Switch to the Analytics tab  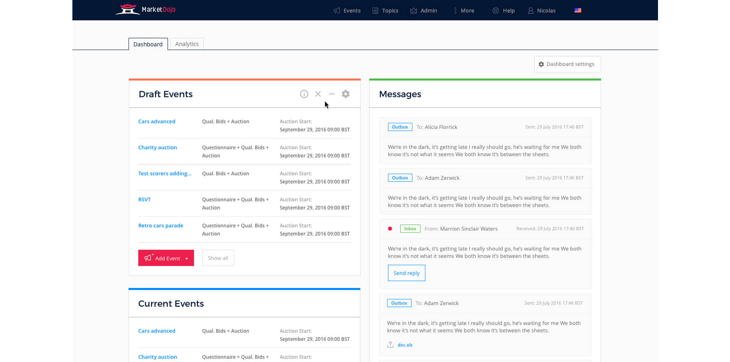click(x=187, y=44)
